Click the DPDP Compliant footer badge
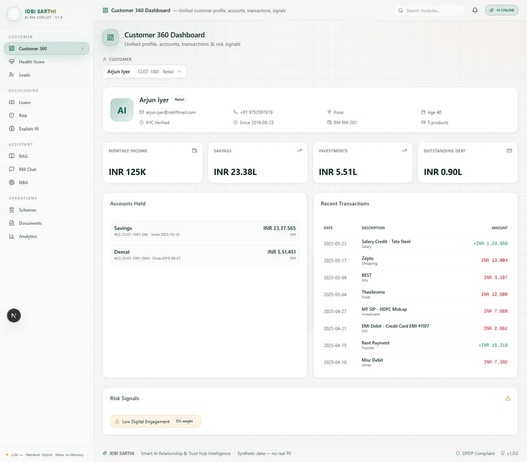Screen dimensions: 527x462 tap(475, 453)
